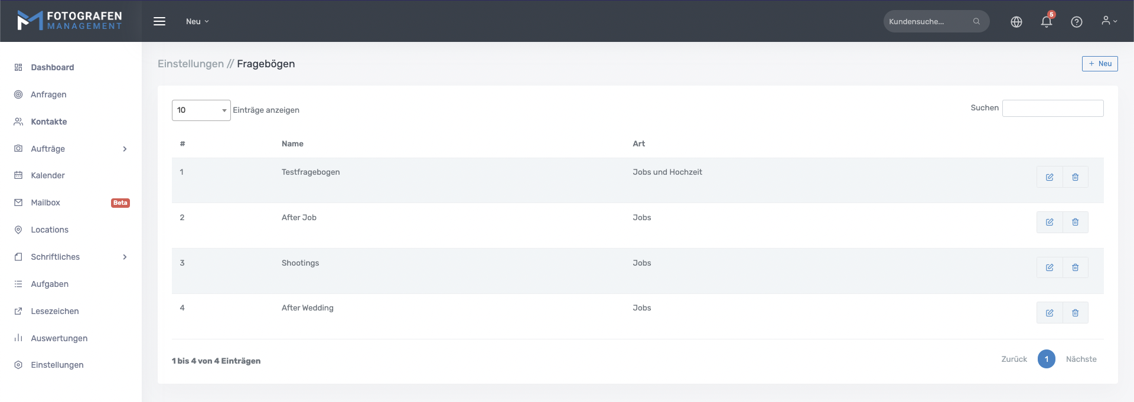Open the Neu dropdown in top bar
The height and width of the screenshot is (402, 1134).
197,21
